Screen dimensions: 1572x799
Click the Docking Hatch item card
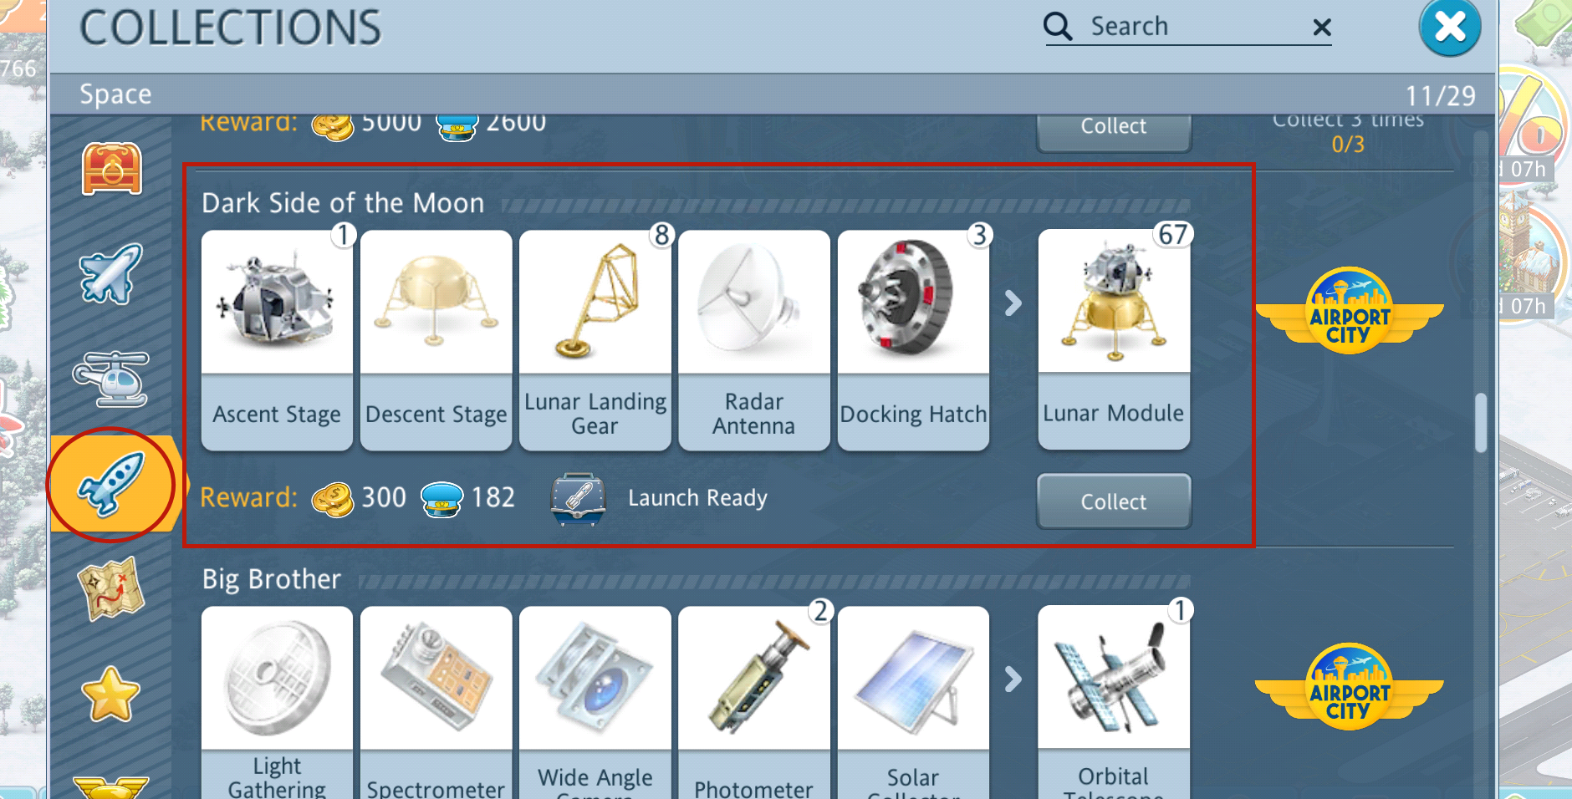(913, 340)
